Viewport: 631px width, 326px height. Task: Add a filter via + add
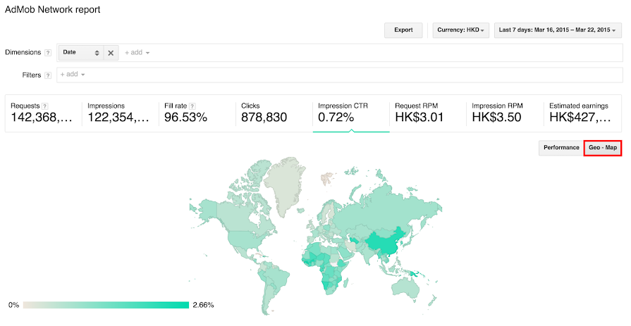tap(72, 75)
